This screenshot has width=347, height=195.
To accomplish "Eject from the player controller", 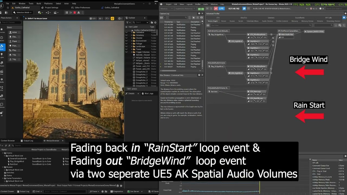I will 79,12.
